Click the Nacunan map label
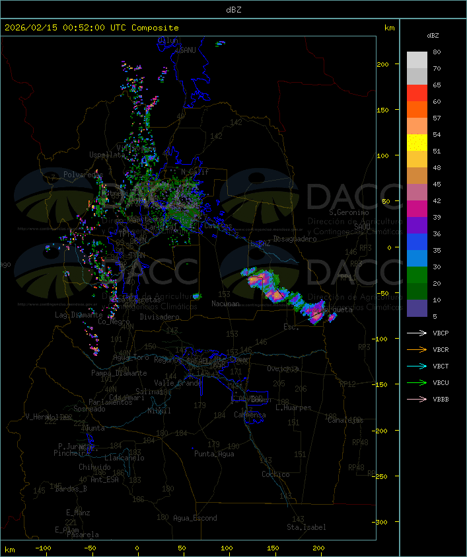 225,304
